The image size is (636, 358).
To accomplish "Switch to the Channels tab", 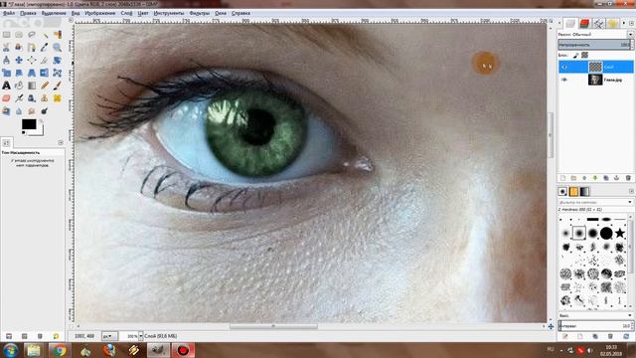I will [x=584, y=23].
